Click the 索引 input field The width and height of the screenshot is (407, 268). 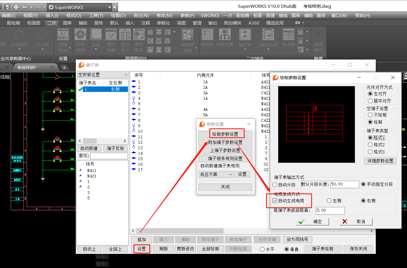(109, 156)
